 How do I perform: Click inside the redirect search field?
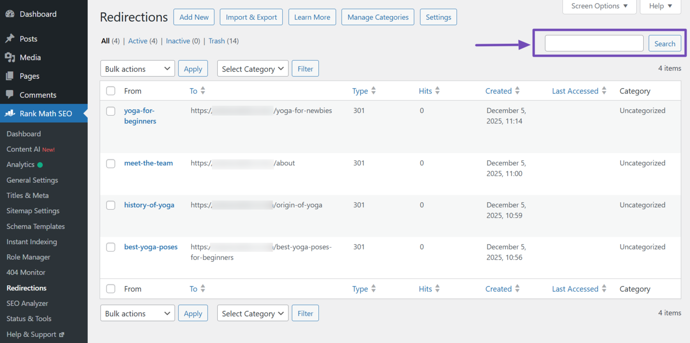point(593,43)
